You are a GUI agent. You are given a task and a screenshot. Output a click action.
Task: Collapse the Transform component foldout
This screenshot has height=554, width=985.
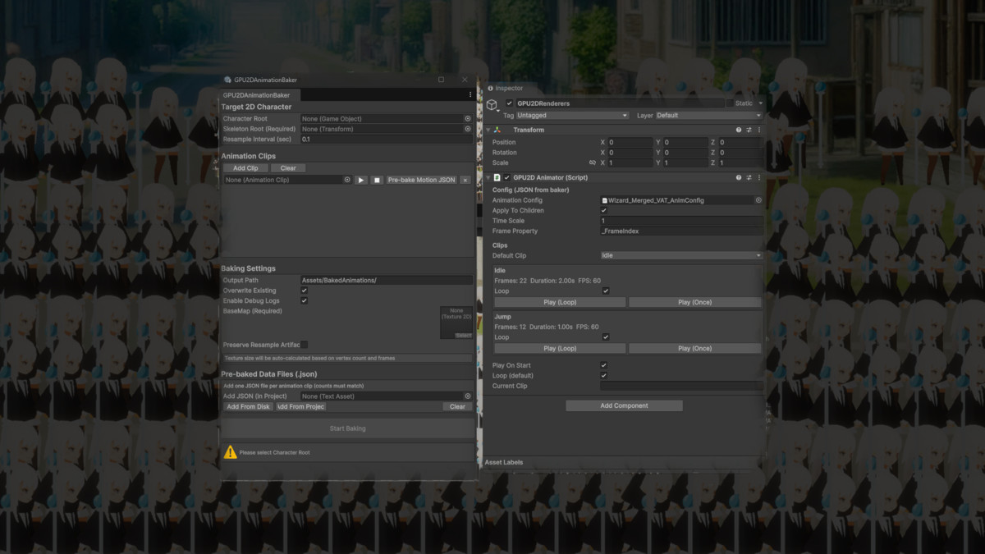point(488,130)
